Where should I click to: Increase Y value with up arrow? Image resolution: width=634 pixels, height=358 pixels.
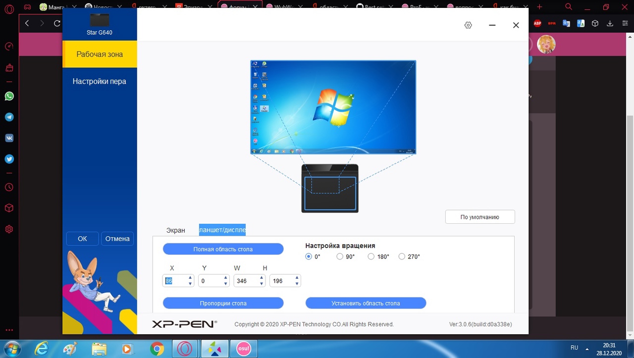click(226, 278)
